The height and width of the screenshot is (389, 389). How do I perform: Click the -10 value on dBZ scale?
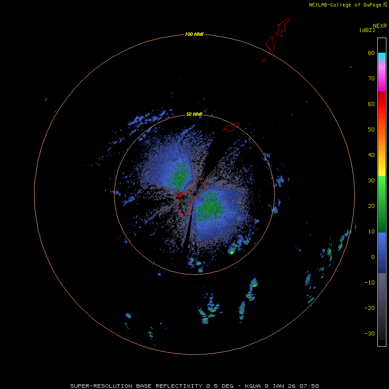pos(370,282)
